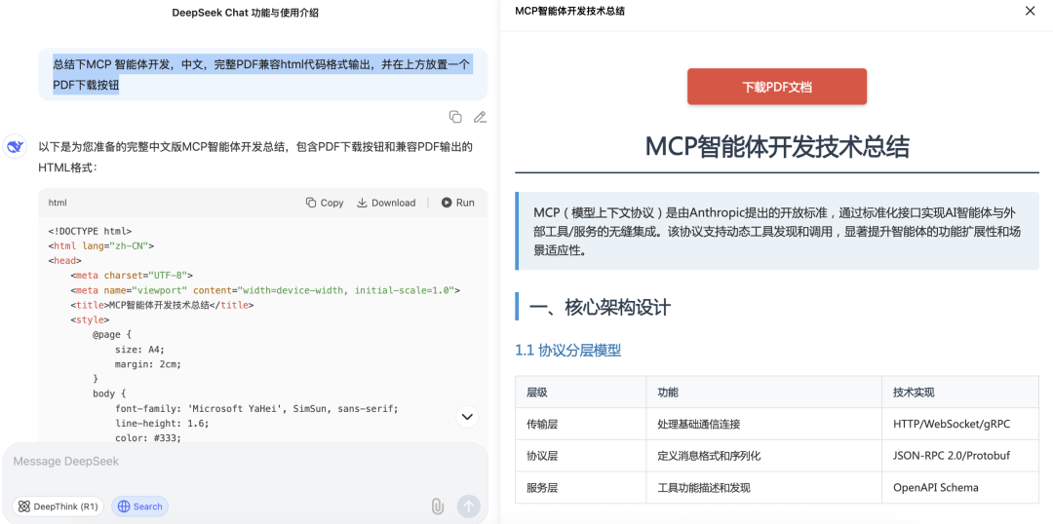Click the main heading MCP智能体开发技术总结
The width and height of the screenshot is (1053, 524).
(x=777, y=146)
